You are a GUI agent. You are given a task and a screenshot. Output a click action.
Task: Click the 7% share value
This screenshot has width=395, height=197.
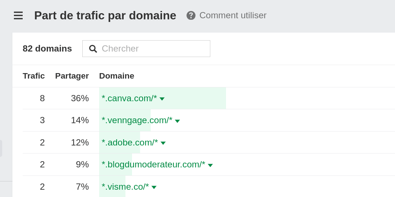point(82,187)
